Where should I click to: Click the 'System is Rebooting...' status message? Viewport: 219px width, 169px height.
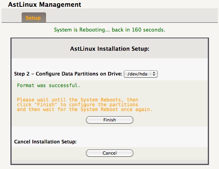tap(110, 30)
